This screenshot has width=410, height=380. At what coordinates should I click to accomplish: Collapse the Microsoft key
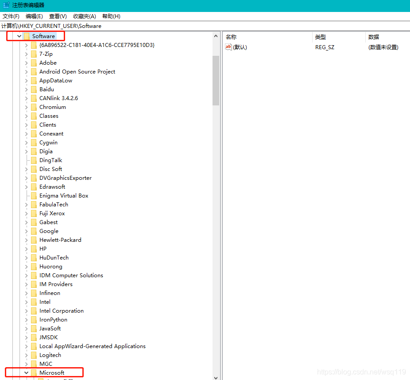pyautogui.click(x=26, y=372)
